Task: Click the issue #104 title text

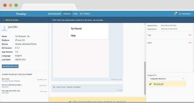Action: pyautogui.click(x=78, y=20)
